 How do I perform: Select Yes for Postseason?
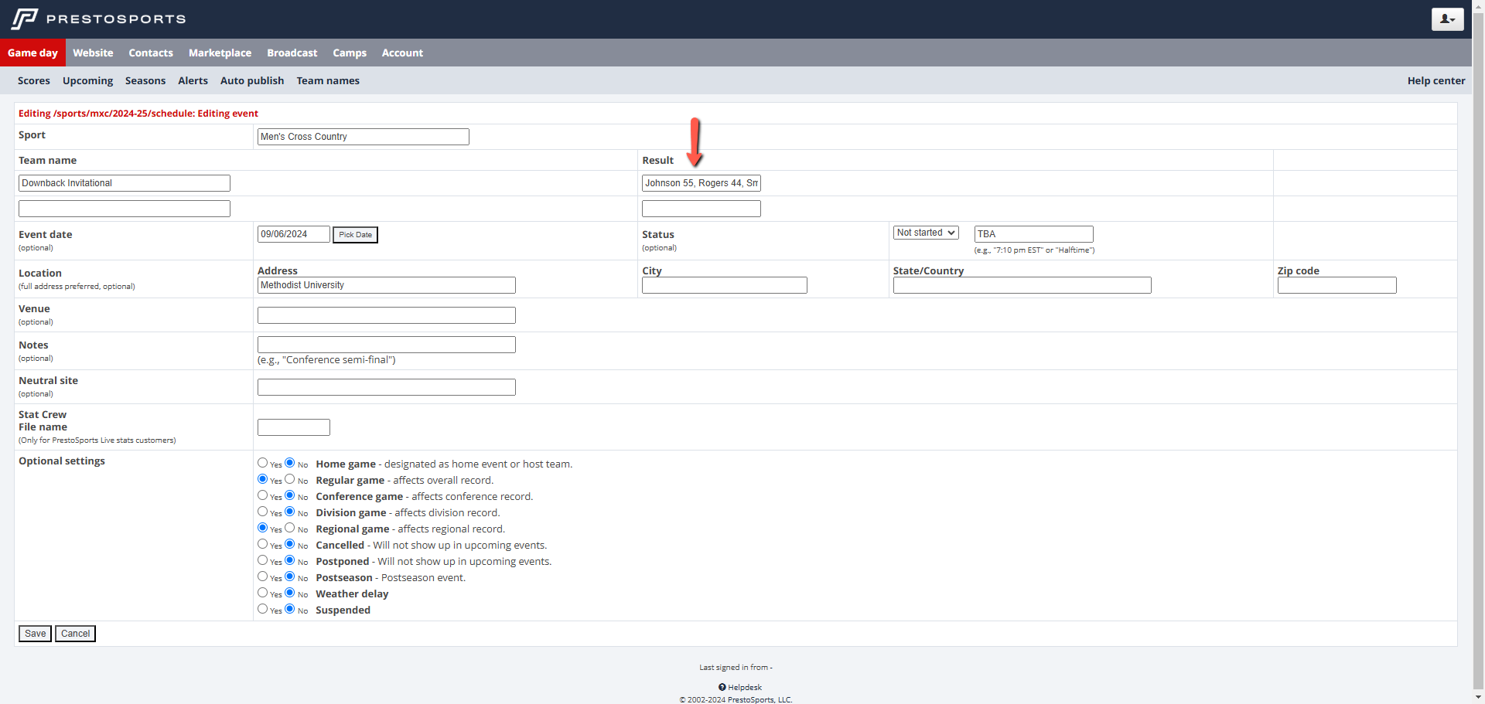tap(263, 576)
